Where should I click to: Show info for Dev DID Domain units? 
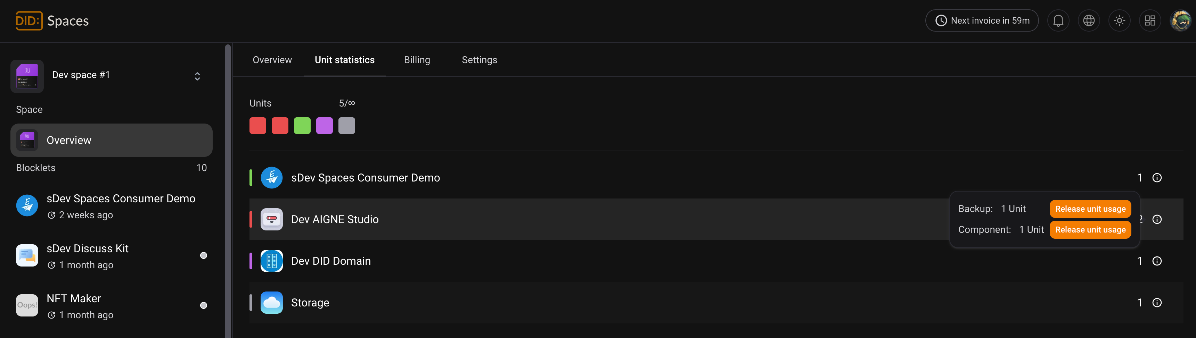(x=1157, y=261)
